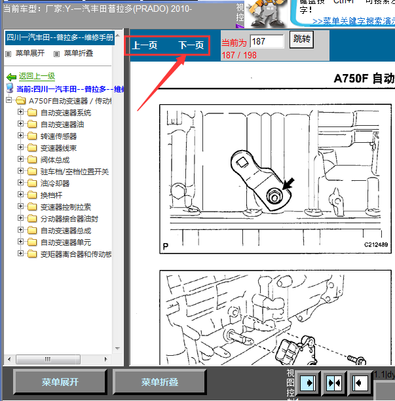
Task: Expand 自动变速器单元 folder
Action: coord(21,241)
